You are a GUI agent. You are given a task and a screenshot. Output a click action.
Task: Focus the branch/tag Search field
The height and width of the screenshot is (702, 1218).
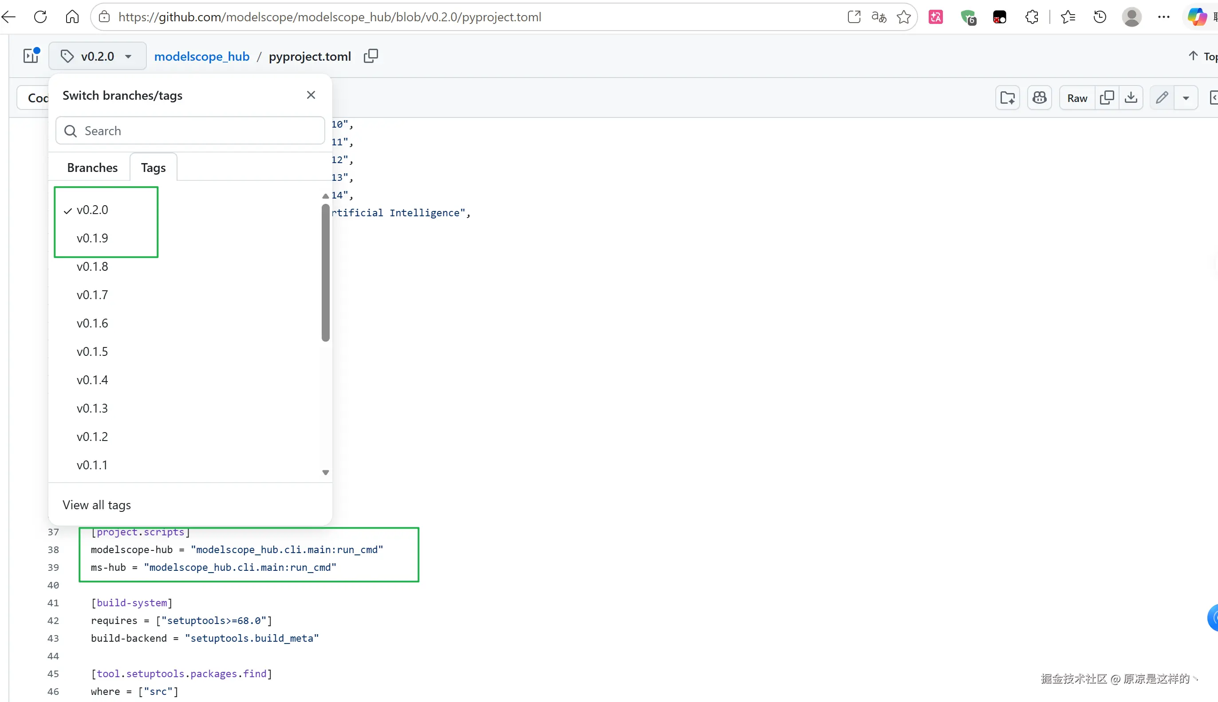click(190, 131)
